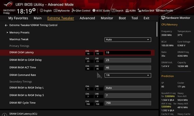Click the yellow 5300MHz NonAVX value
Image resolution: width=194 pixels, height=116 pixels.
point(170,96)
